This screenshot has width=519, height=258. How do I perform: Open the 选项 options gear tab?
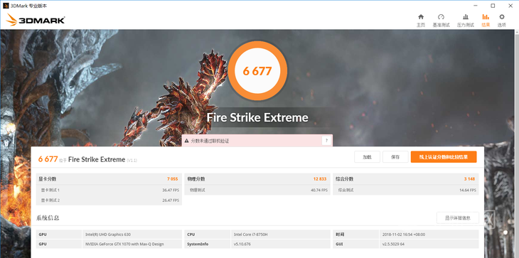click(502, 21)
